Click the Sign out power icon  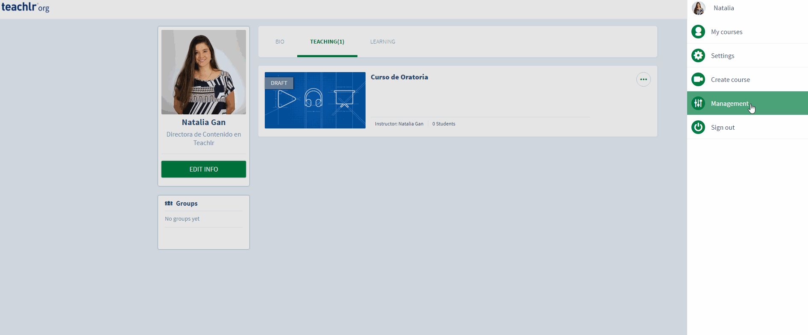pyautogui.click(x=698, y=127)
